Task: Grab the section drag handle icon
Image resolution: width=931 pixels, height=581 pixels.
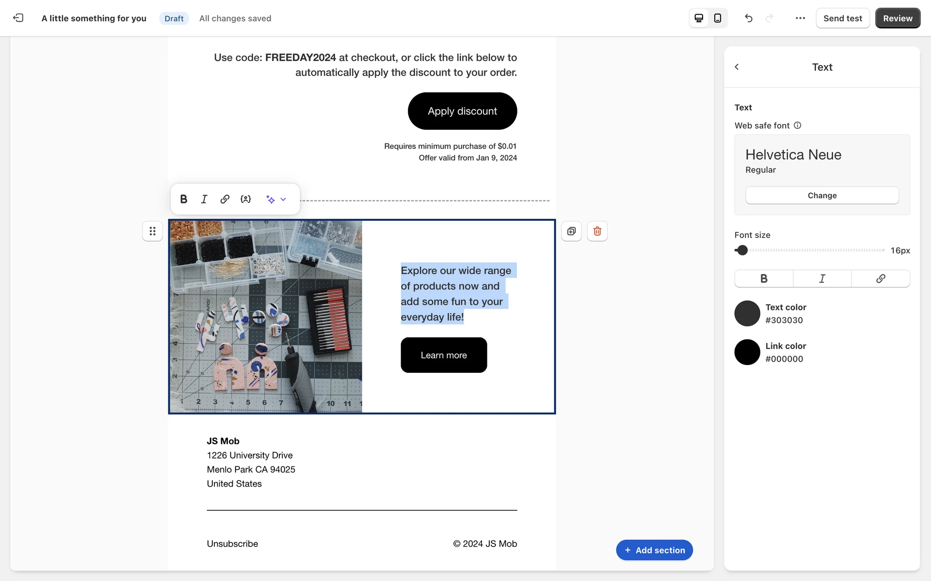Action: (152, 231)
